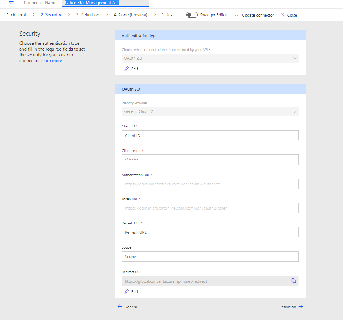Click the right arrow beside Definition at bottom

pos(301,307)
